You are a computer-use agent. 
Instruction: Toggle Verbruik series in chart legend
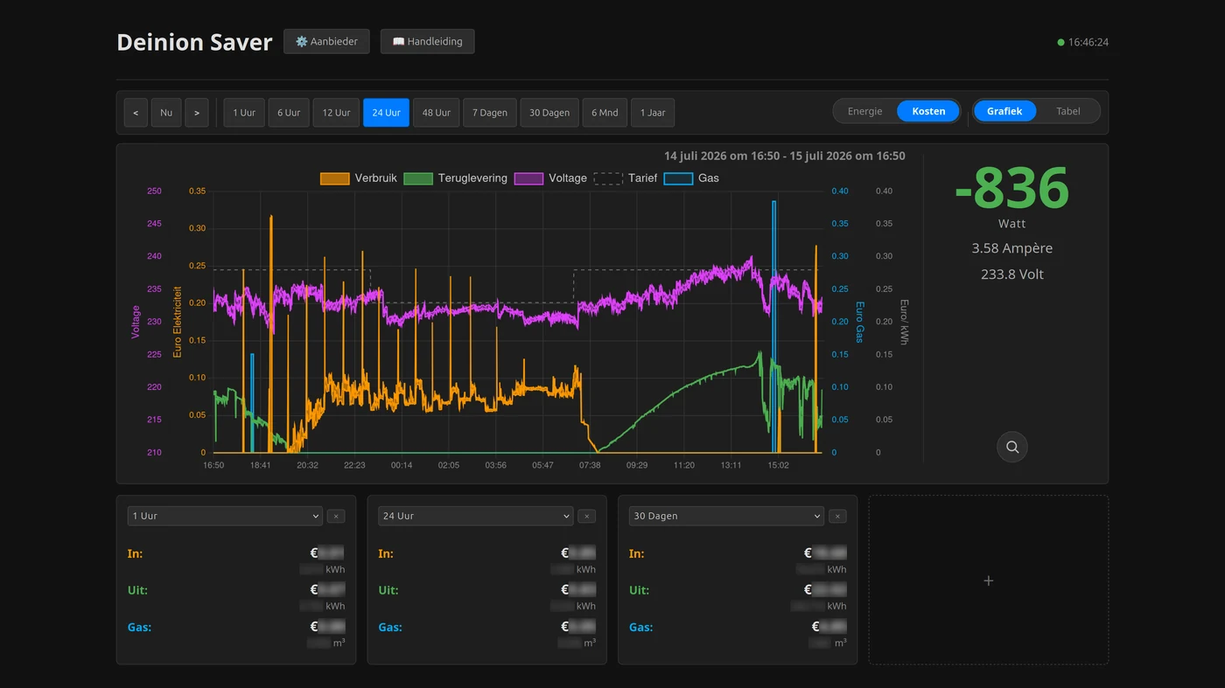(x=359, y=178)
